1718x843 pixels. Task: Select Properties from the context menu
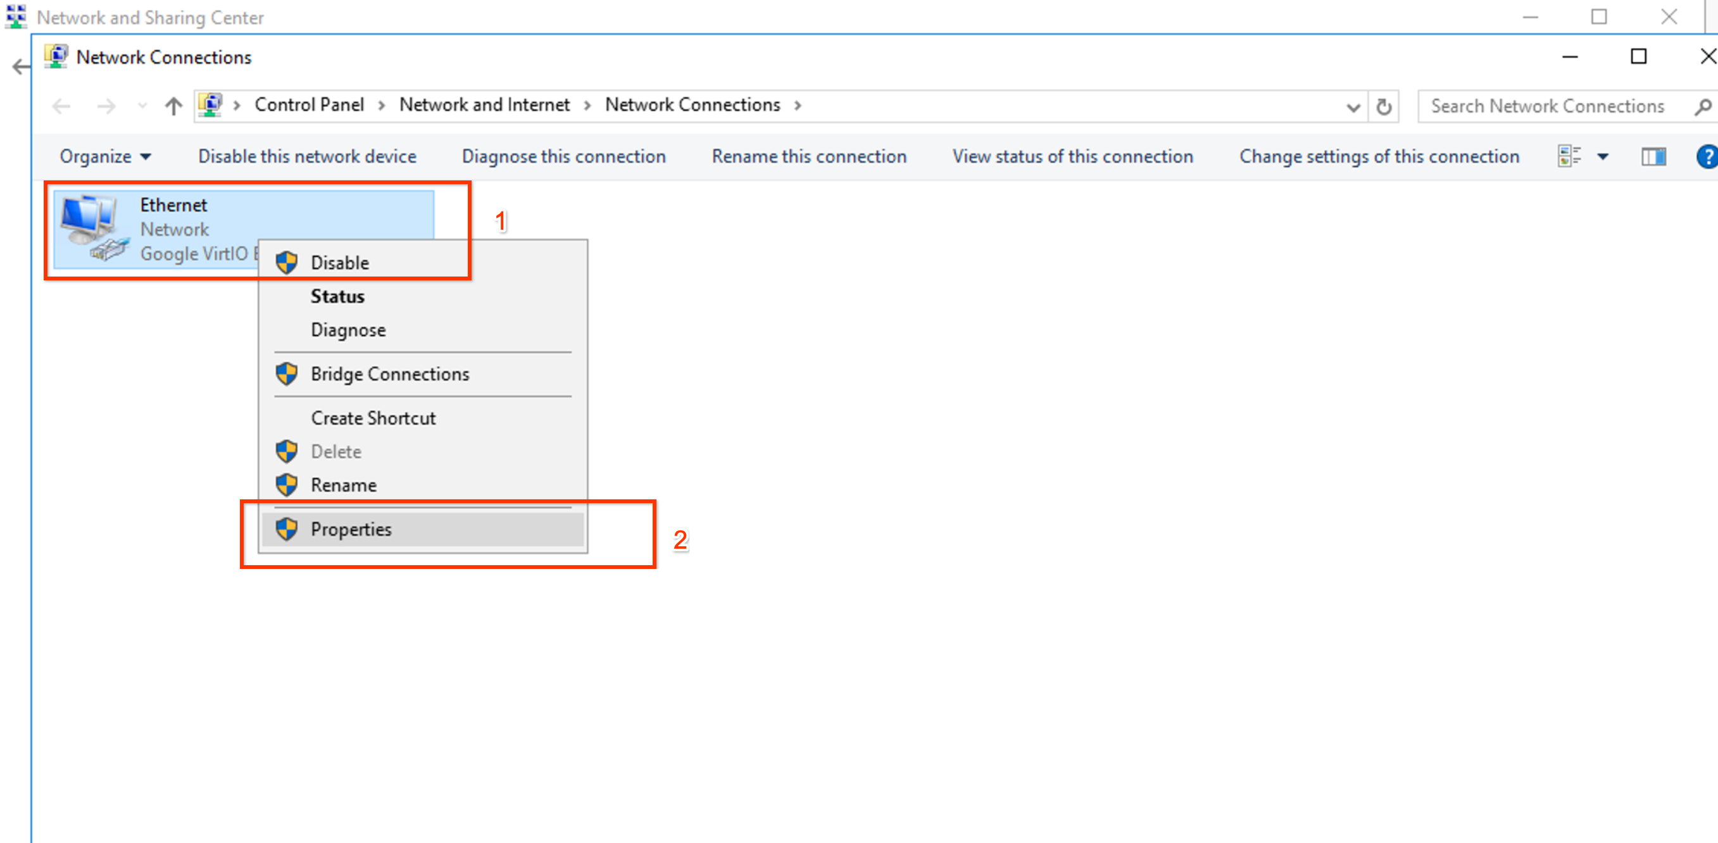click(x=351, y=530)
